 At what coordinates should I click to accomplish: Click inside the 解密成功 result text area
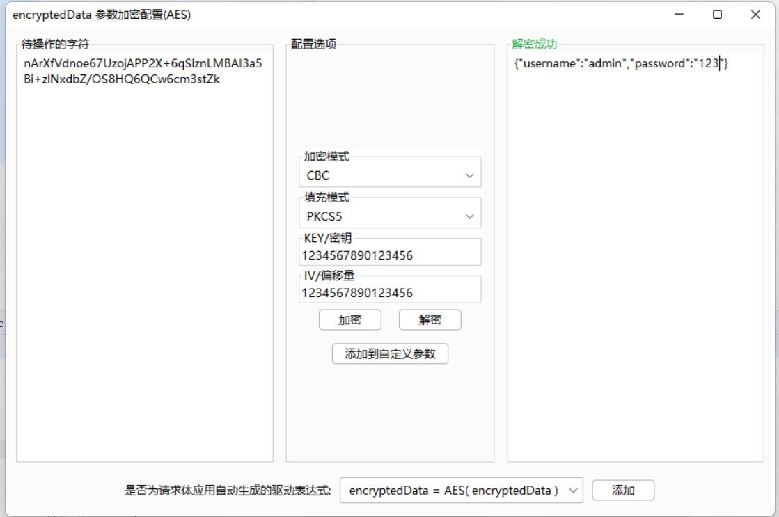tap(636, 256)
